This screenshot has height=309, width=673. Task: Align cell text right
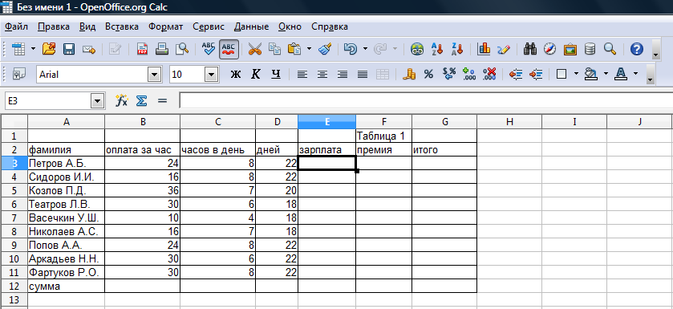342,75
